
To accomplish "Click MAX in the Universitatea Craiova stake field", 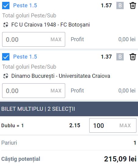I will (x=56, y=91).
